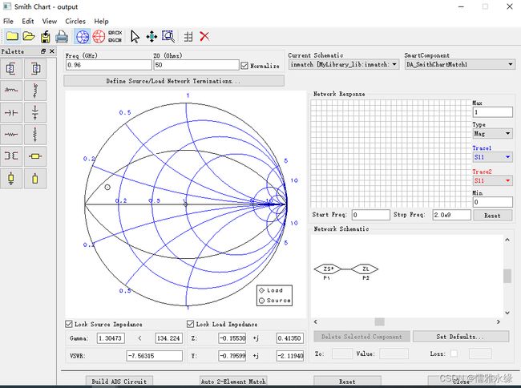The width and height of the screenshot is (521, 388).
Task: Open the Trace2 S11 dropdown
Action: 492,180
